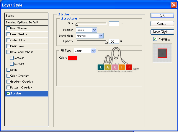The image size is (178, 132).
Task: Click the New Style... button
Action: [162, 32]
